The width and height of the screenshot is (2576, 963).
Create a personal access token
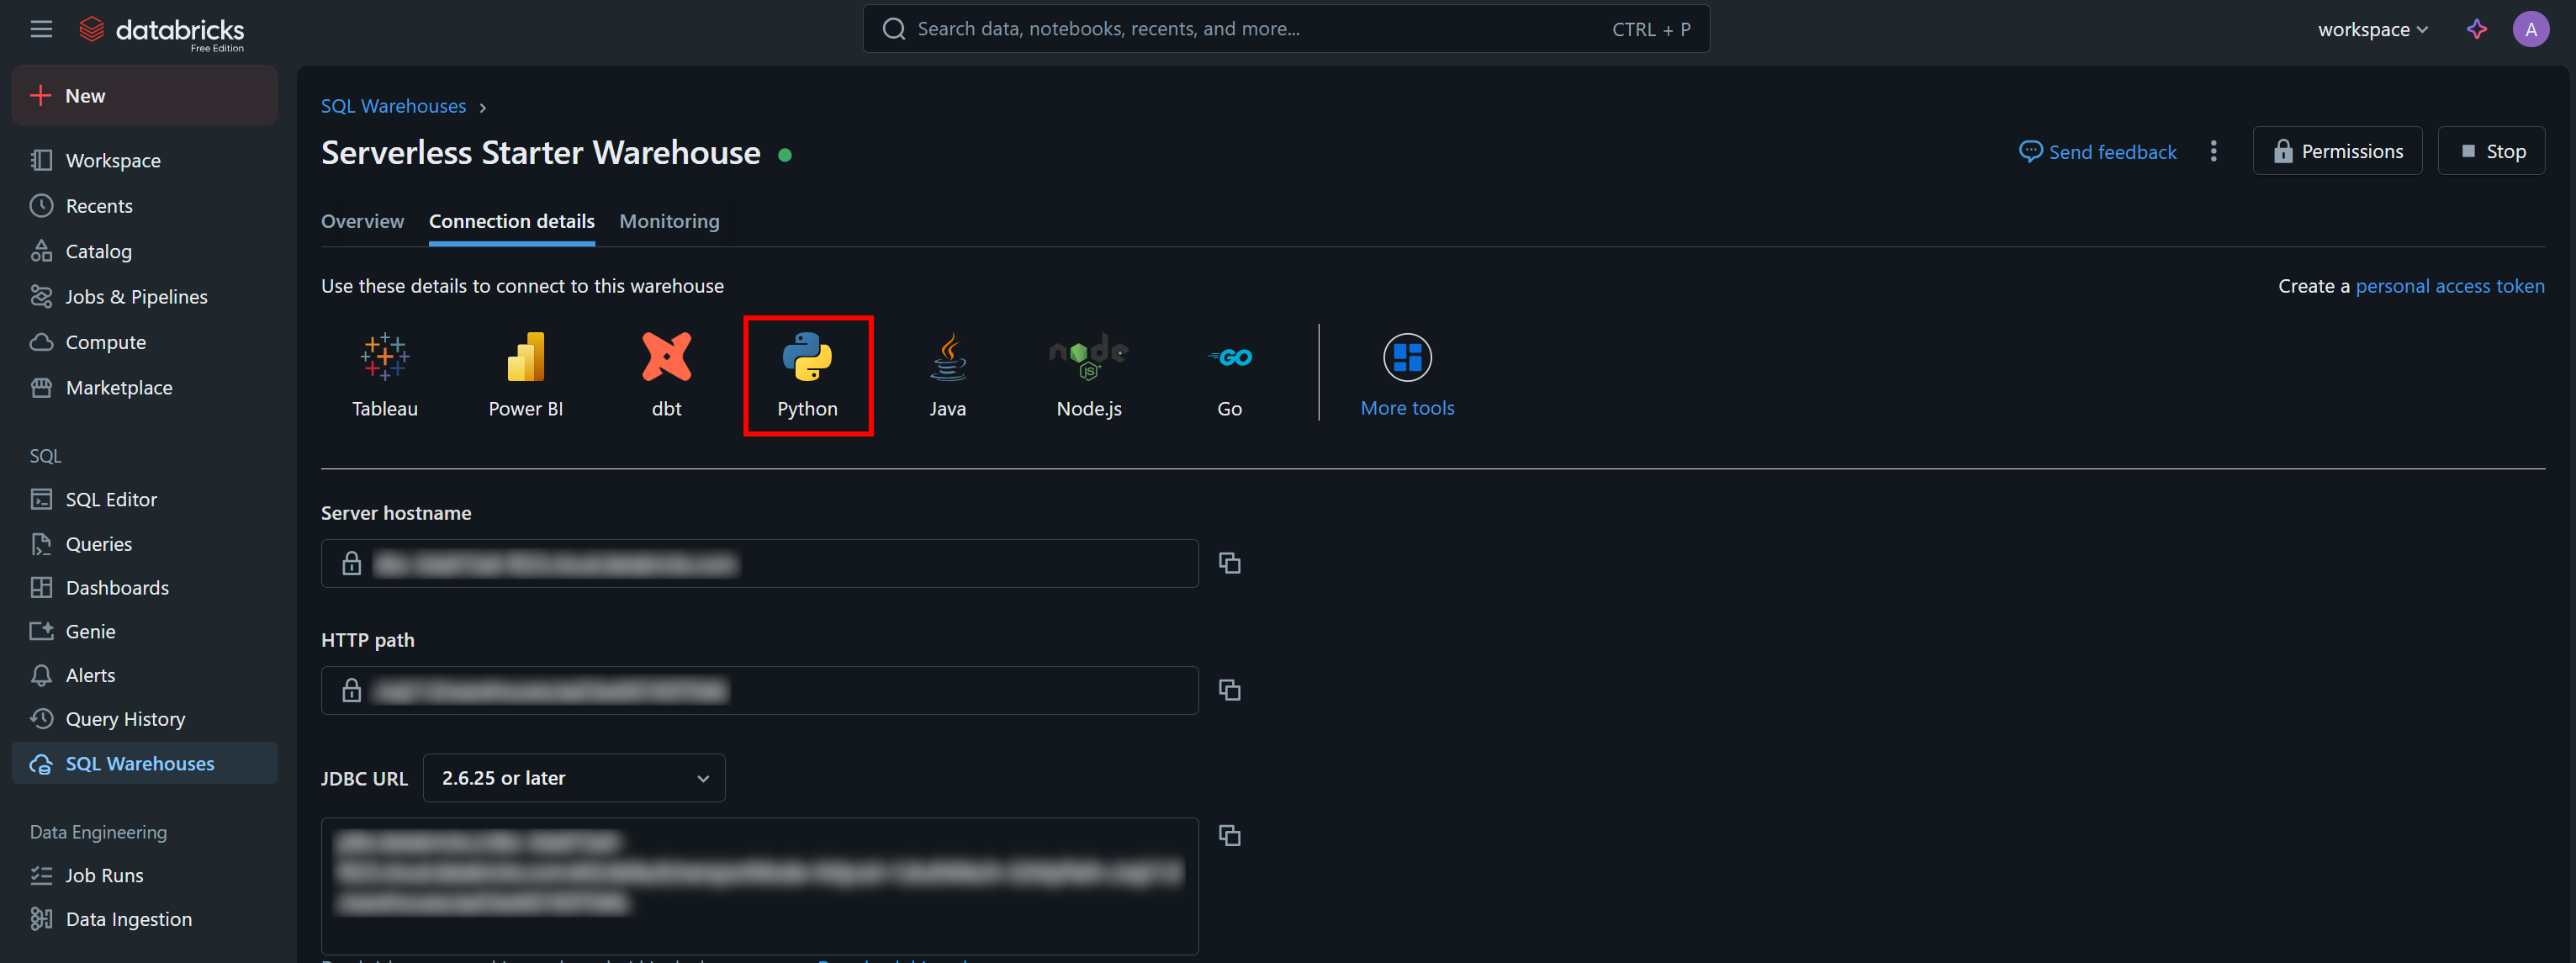(x=2450, y=286)
